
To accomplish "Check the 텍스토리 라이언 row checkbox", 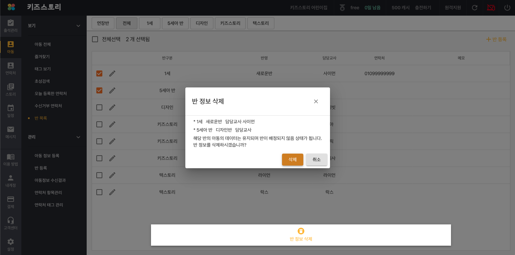I will [x=99, y=175].
